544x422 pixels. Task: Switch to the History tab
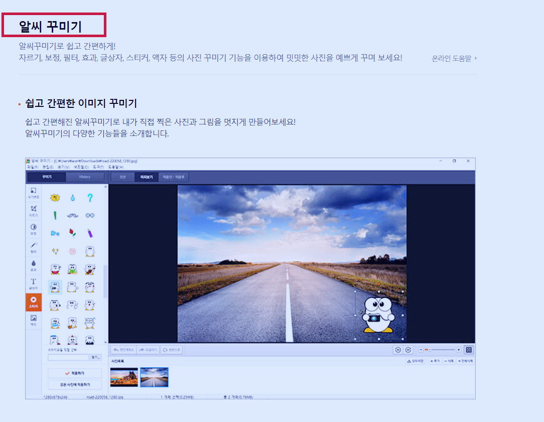click(85, 177)
